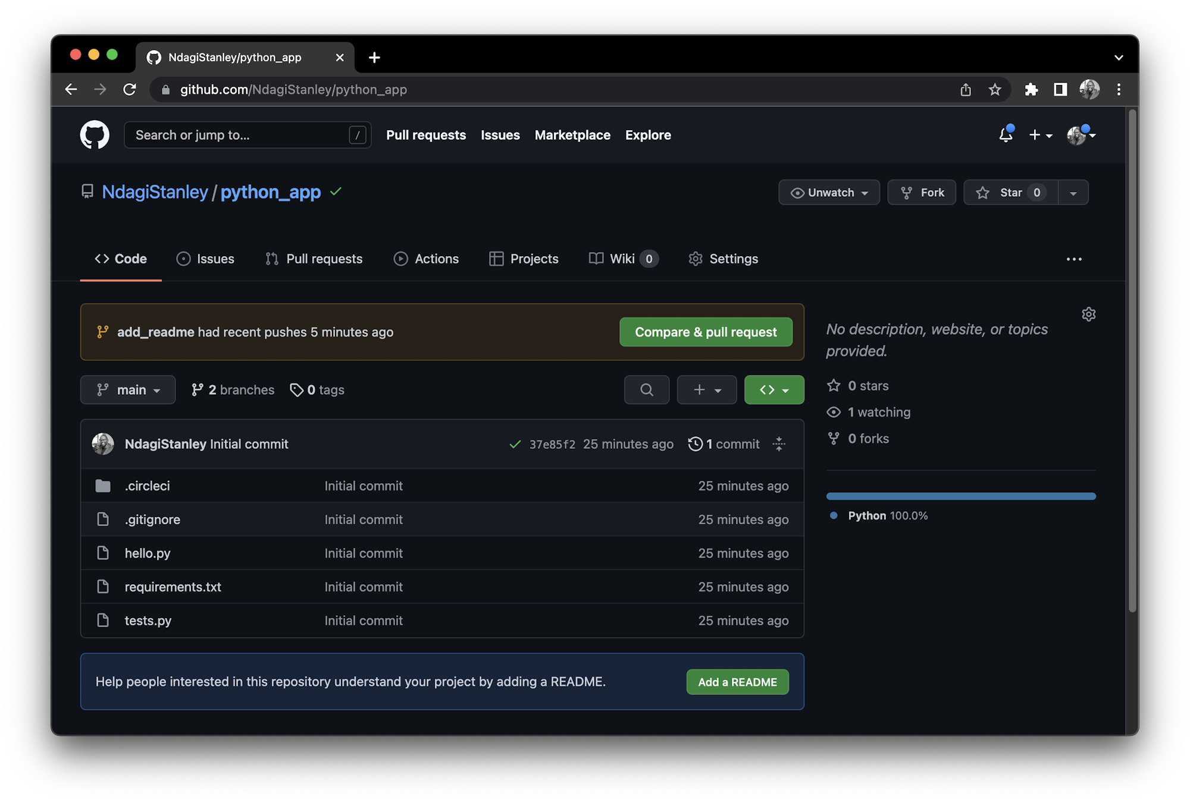Star the repository
Image resolution: width=1190 pixels, height=803 pixels.
(x=1011, y=193)
